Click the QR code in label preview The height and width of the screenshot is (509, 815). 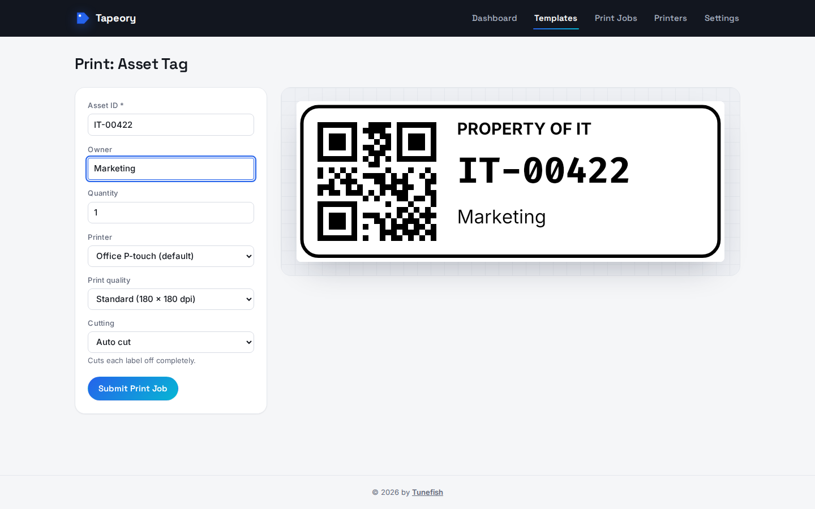point(377,182)
